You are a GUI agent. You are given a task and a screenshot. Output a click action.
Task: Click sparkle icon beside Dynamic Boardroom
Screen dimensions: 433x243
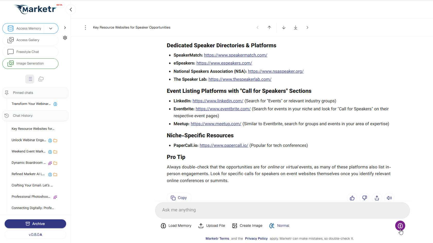pyautogui.click(x=50, y=163)
